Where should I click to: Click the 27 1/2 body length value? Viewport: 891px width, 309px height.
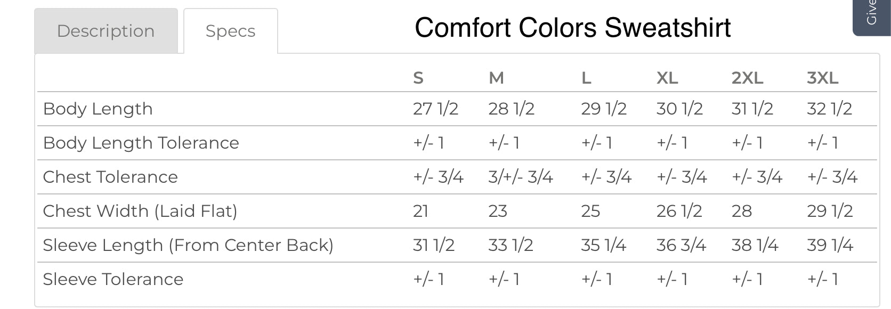[435, 109]
